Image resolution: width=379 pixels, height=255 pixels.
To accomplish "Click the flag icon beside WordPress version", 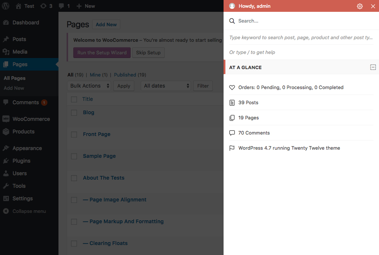I will click(232, 148).
